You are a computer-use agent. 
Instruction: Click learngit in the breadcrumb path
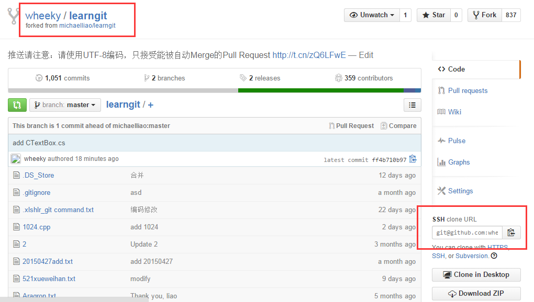coord(123,104)
